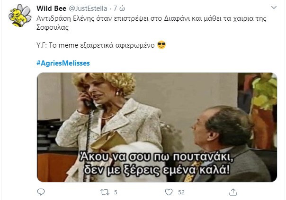The height and width of the screenshot is (200, 286).
Task: Open the Wild Bee display name link
Action: [51, 8]
